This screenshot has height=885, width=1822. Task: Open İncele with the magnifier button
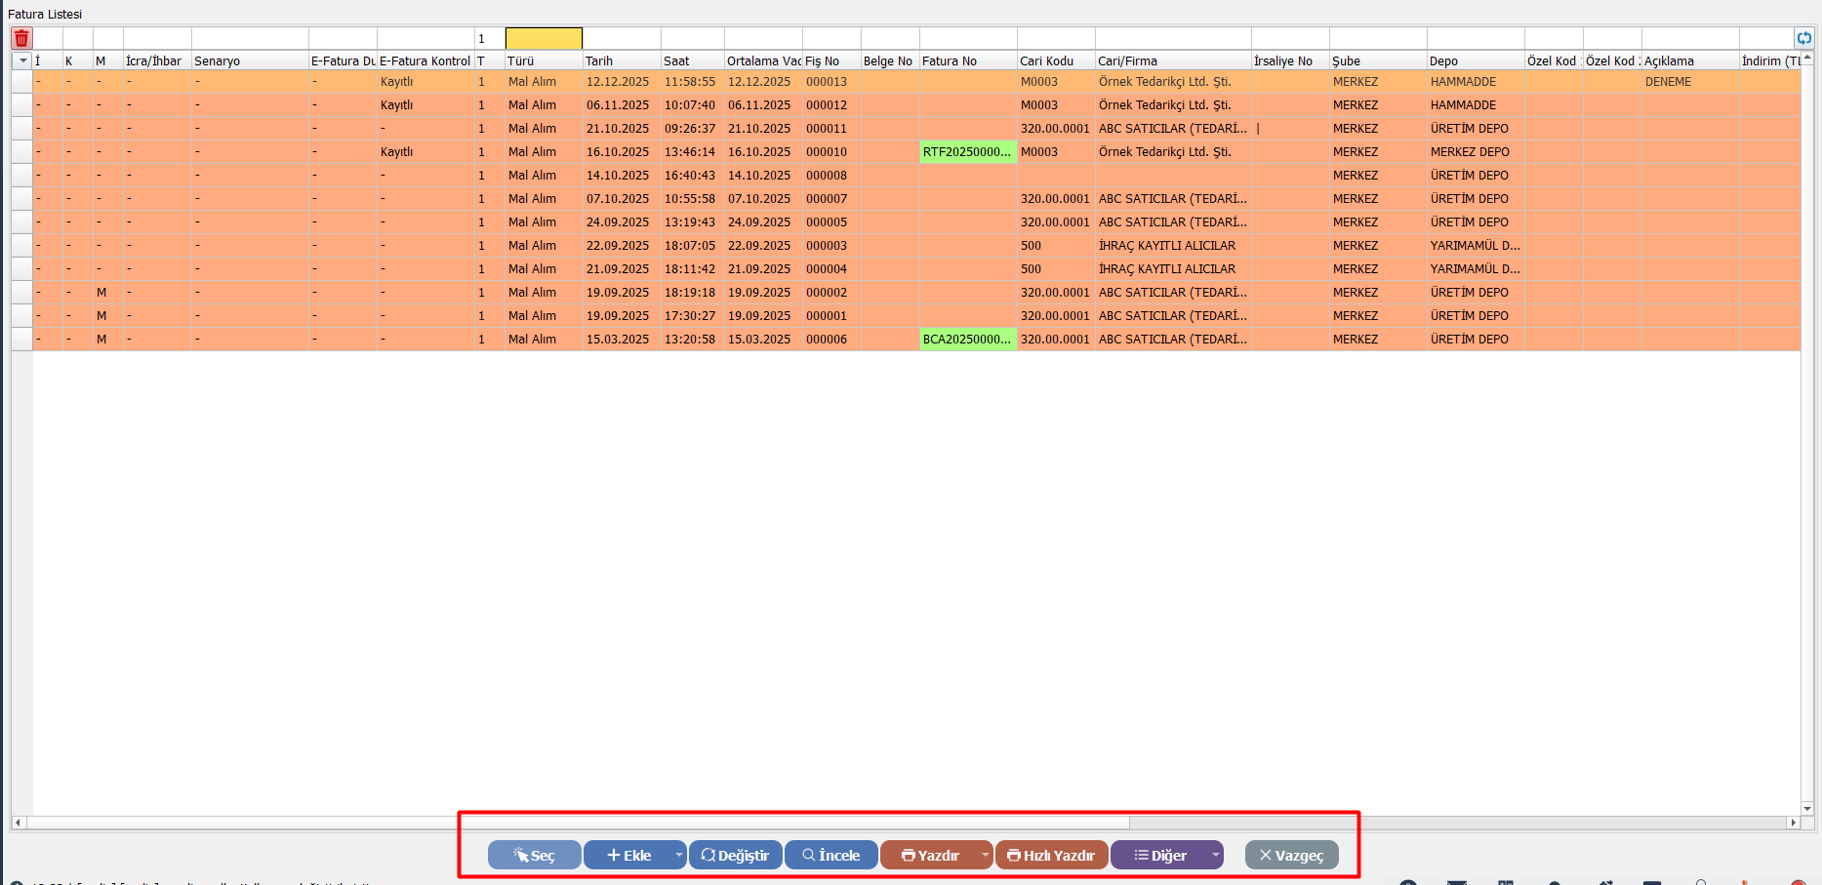[830, 855]
